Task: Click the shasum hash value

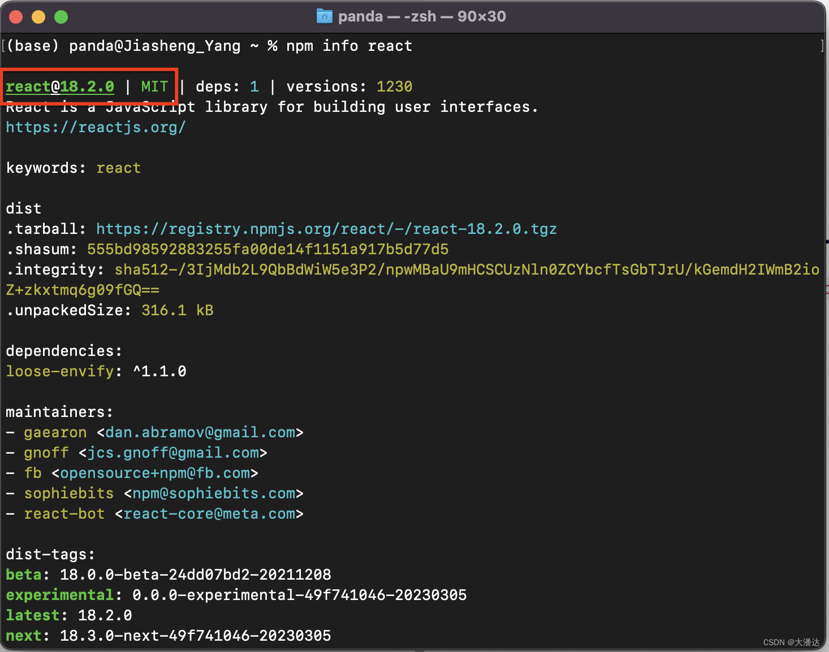Action: (x=268, y=249)
